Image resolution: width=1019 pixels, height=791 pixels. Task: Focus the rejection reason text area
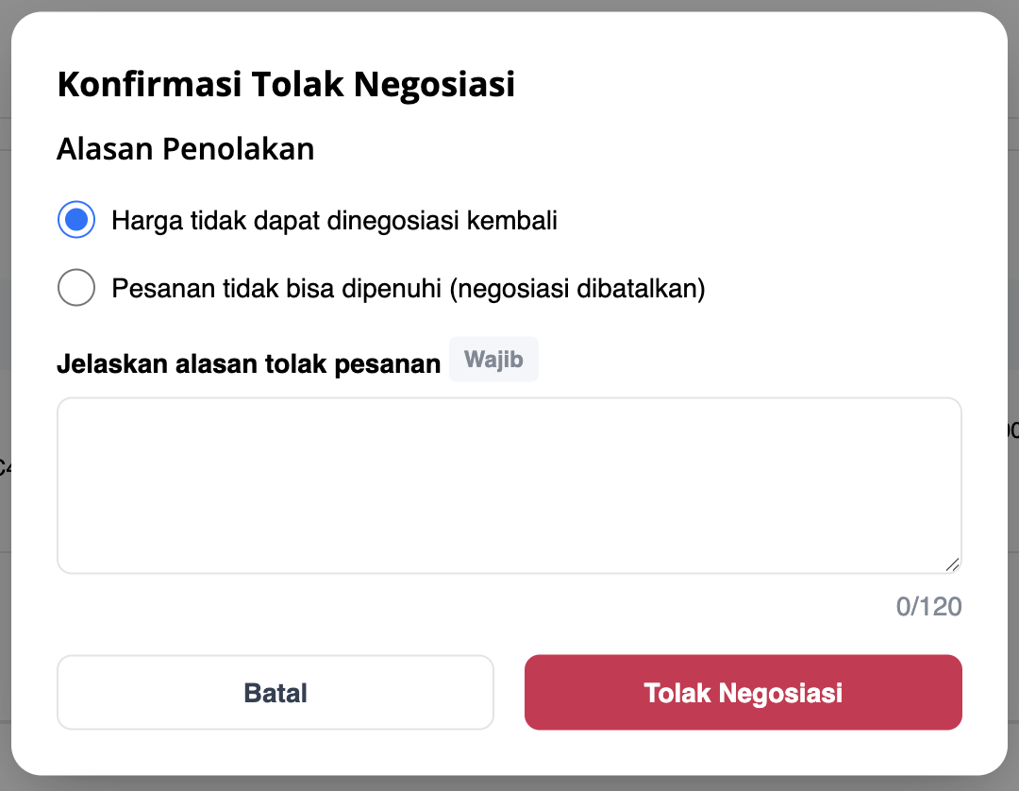click(x=509, y=485)
